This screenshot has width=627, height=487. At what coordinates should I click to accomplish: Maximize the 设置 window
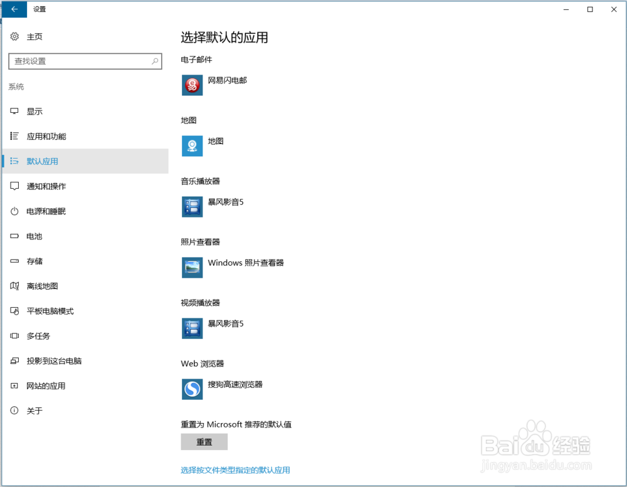(590, 9)
